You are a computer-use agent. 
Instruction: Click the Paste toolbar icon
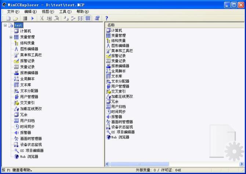click(56, 18)
